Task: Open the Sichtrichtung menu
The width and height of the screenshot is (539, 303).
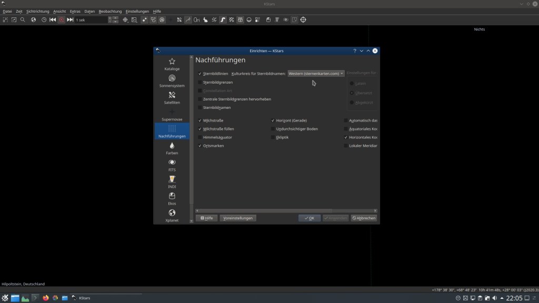Action: tap(38, 11)
